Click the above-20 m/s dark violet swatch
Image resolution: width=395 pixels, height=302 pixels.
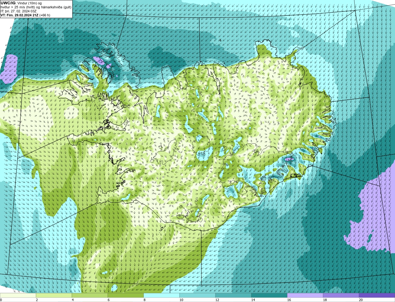377,295
